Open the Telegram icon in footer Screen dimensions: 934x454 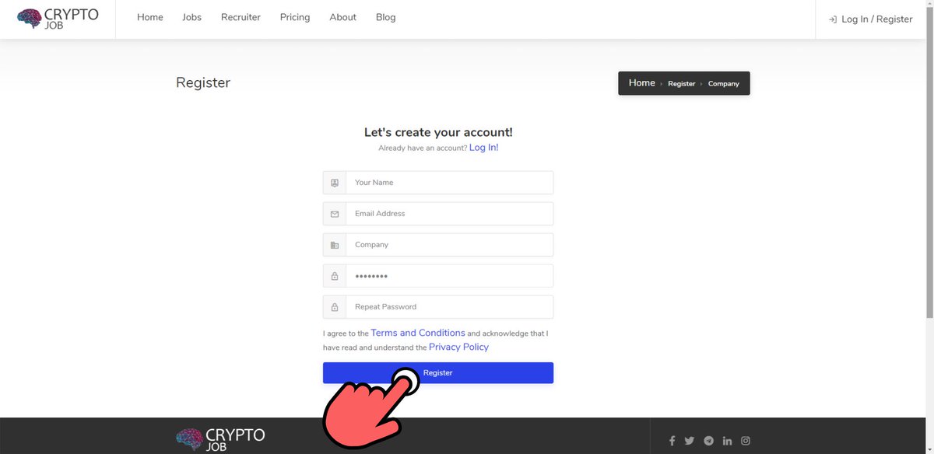point(708,441)
